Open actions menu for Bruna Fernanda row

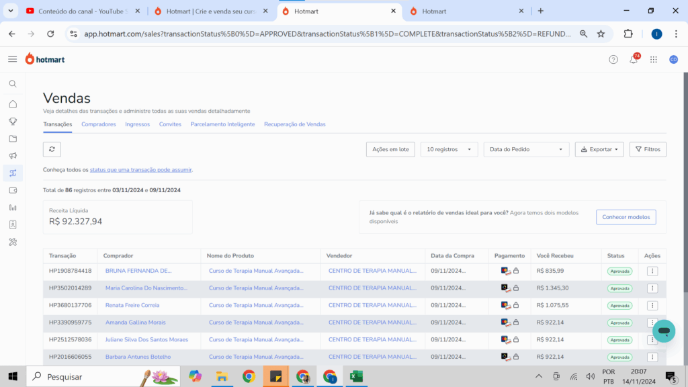click(x=652, y=271)
